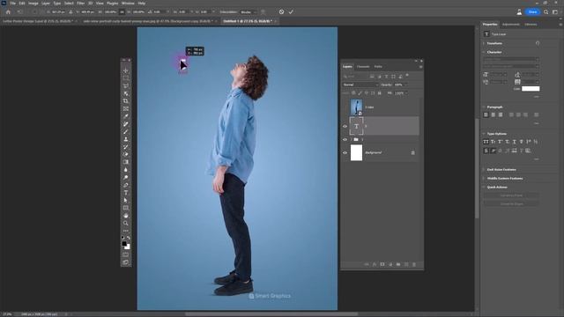The width and height of the screenshot is (564, 317).
Task: Select the Spot Healing Brush tool
Action: [125, 124]
